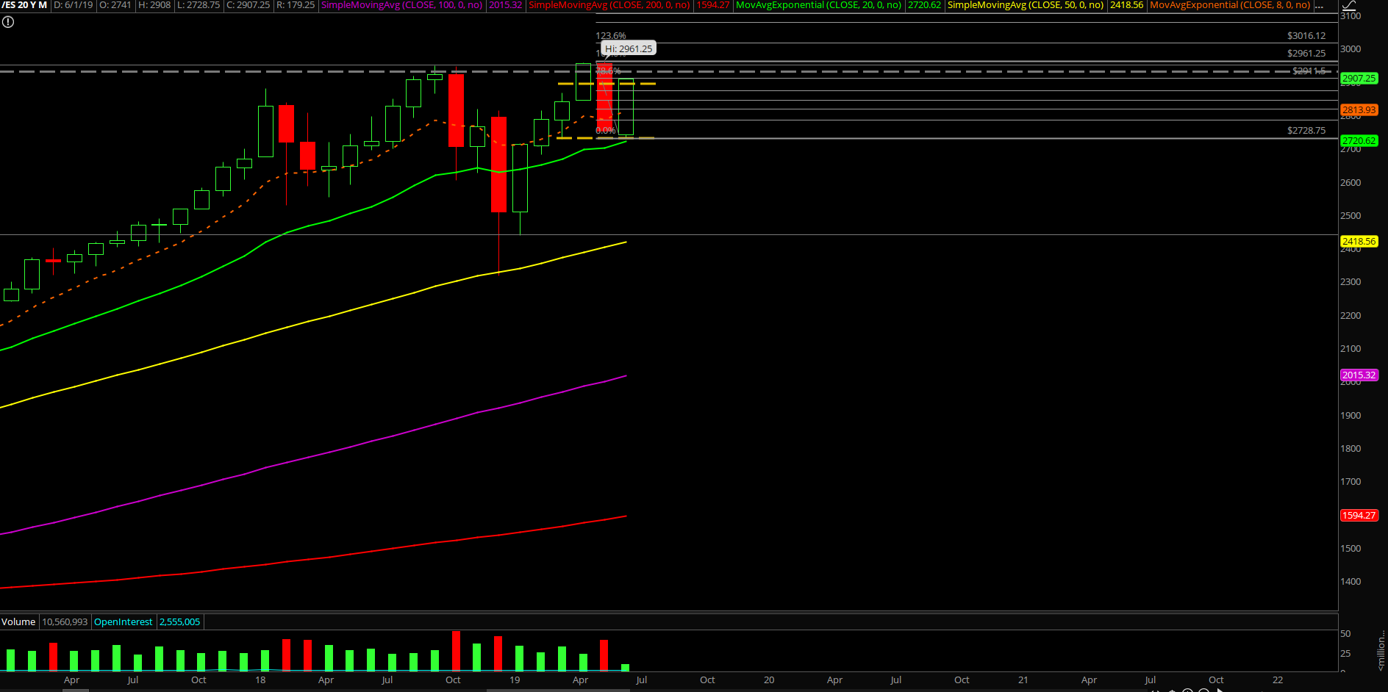Open the price axis scaling curve icon
Screen dimensions: 1388x692
click(x=1348, y=5)
